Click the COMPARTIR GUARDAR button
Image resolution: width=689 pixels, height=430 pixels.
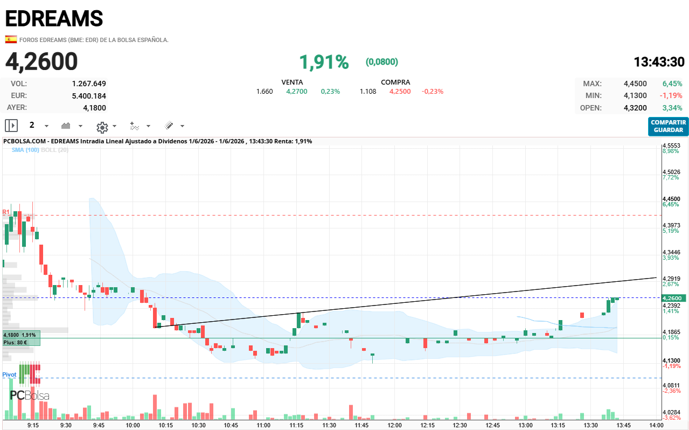(668, 126)
